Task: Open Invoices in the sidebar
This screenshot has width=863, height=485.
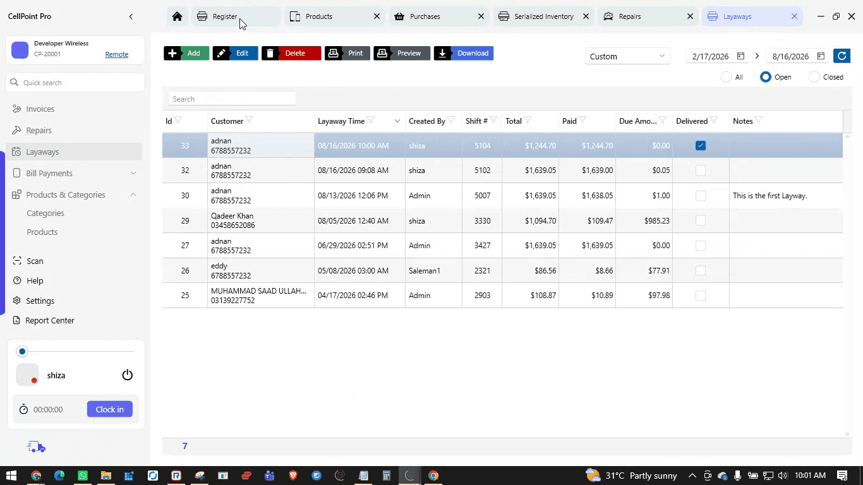Action: [74, 109]
